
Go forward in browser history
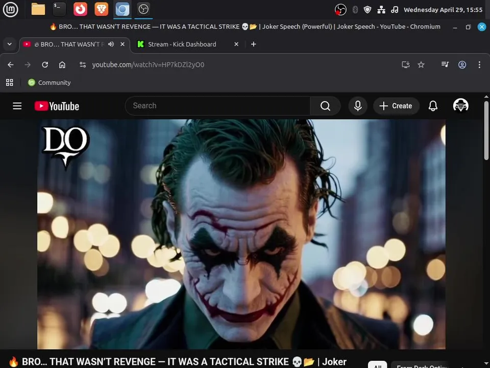click(28, 65)
